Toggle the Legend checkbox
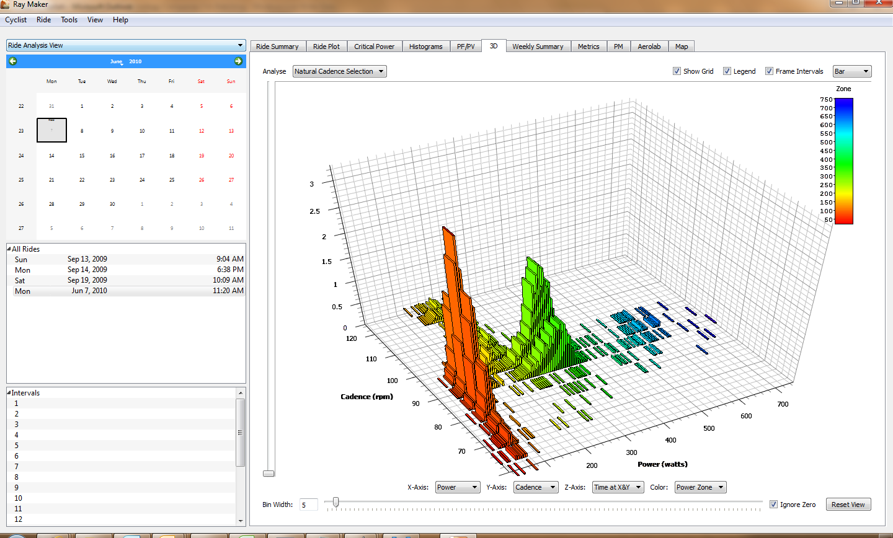This screenshot has height=538, width=893. coord(727,71)
